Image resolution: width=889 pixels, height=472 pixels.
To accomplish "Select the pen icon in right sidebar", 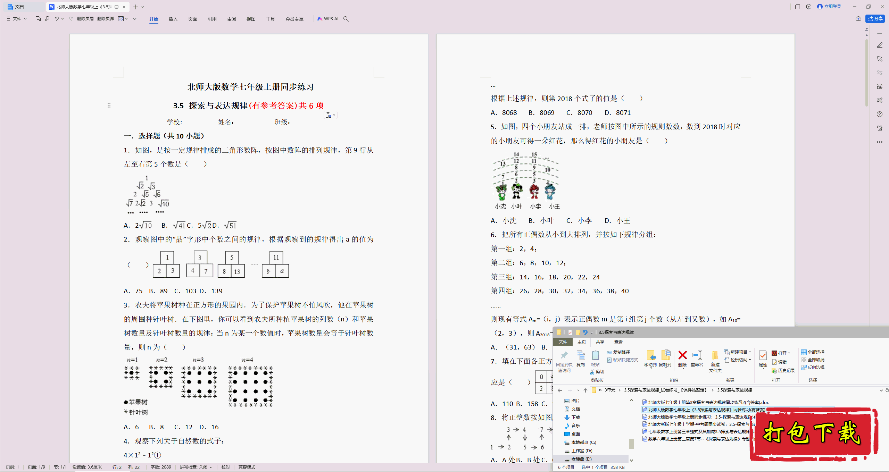I will point(880,45).
